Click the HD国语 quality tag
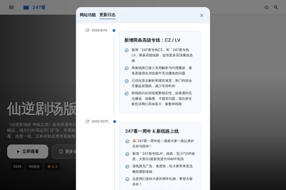The height and width of the screenshot is (190, 286). coord(34,167)
